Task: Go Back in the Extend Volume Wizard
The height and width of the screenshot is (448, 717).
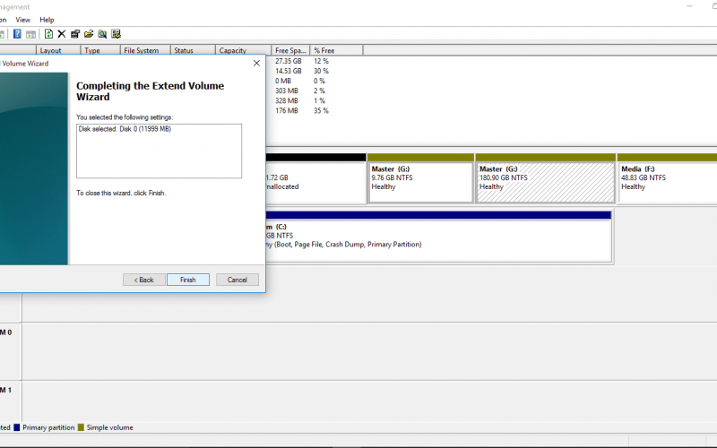Action: coord(144,280)
